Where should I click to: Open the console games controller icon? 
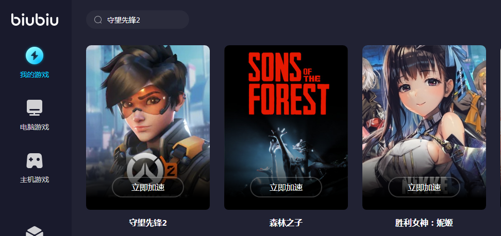pos(35,160)
